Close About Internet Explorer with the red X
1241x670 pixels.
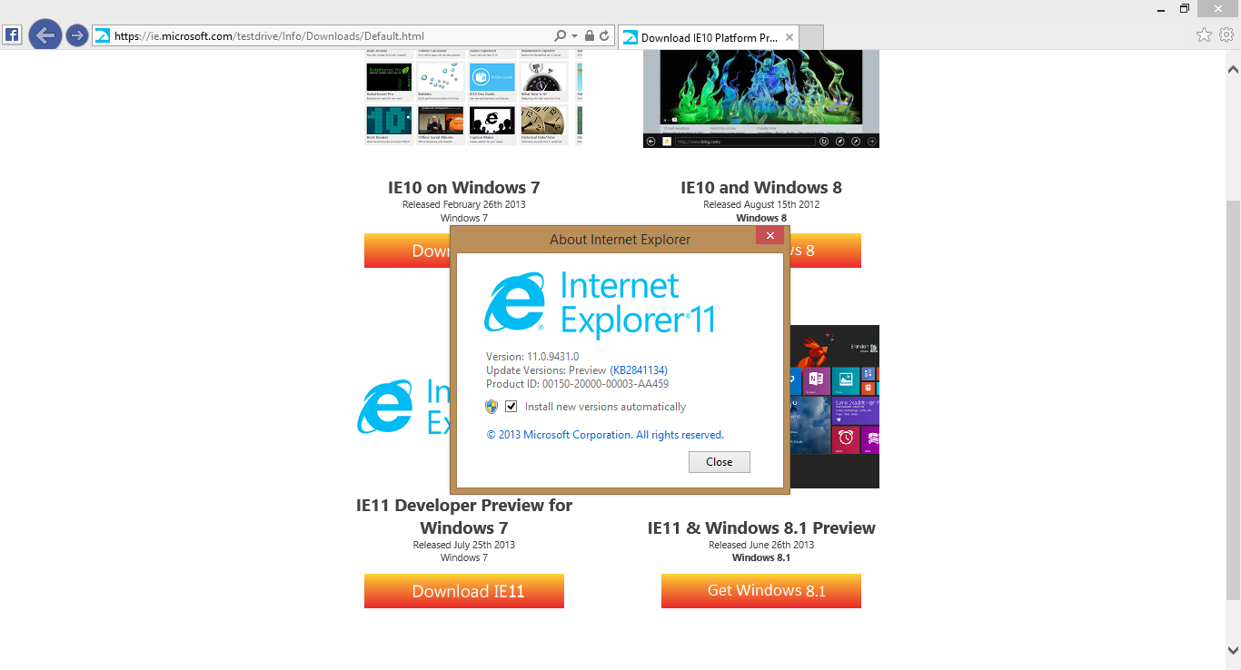769,236
